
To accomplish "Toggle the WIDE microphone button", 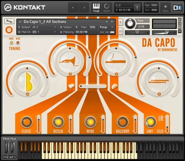I will click(x=90, y=122).
